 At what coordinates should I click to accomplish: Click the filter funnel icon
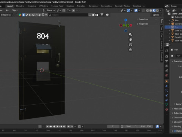coord(102,15)
